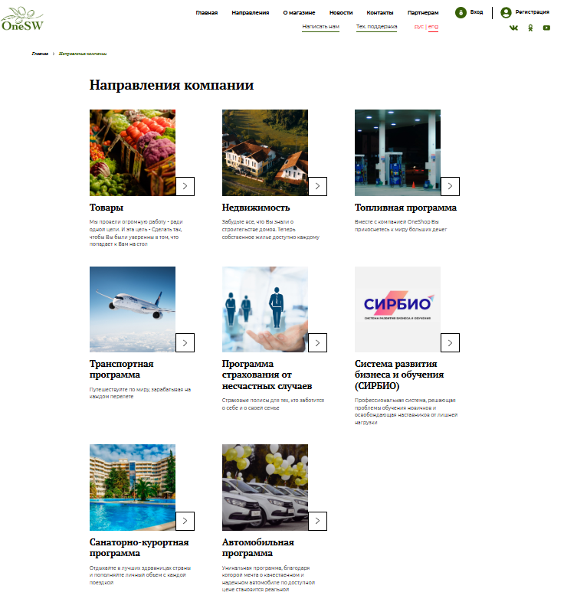The image size is (577, 612).
Task: Click the Направления компании breadcrumb
Action: [82, 54]
